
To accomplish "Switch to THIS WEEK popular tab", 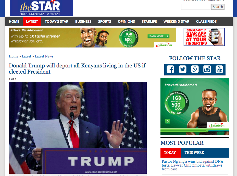I will [194, 152].
